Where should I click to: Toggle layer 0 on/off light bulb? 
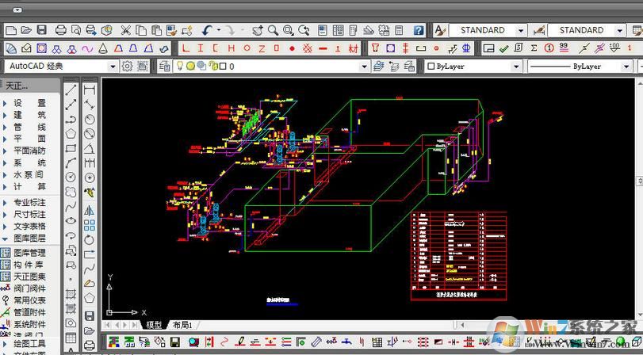[x=180, y=67]
